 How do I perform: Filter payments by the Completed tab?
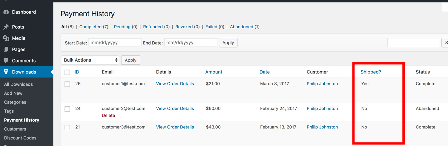click(x=90, y=27)
